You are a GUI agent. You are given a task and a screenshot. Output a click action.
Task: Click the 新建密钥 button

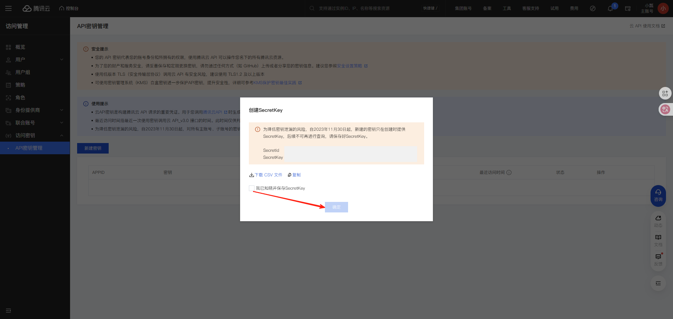(x=93, y=148)
